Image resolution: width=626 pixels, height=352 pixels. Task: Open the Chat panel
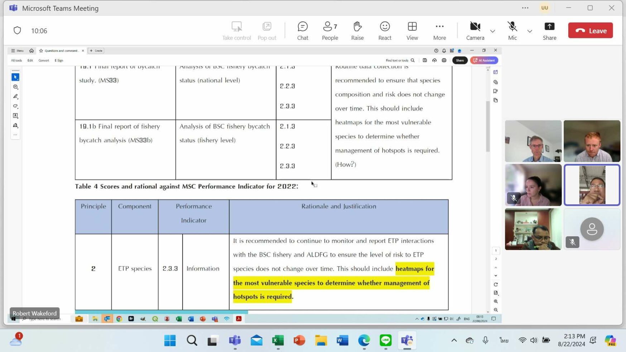(302, 30)
